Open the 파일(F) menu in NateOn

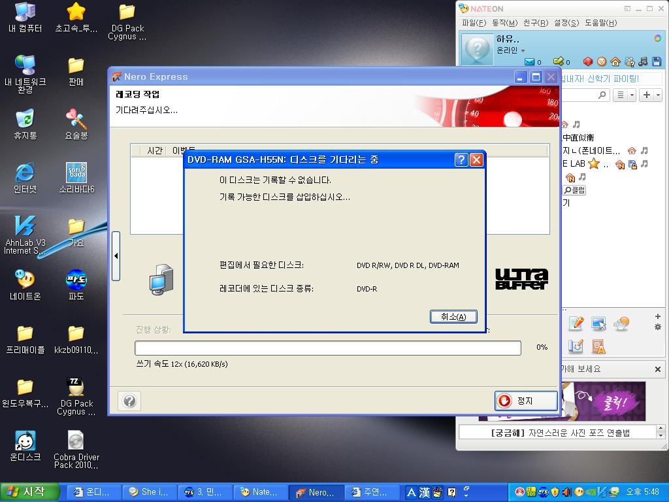point(474,23)
